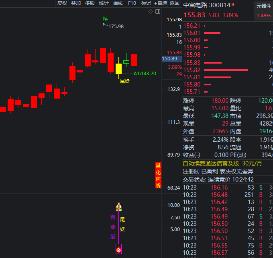Click the header gain 3.89%
The height and width of the screenshot is (258, 273).
(230, 15)
